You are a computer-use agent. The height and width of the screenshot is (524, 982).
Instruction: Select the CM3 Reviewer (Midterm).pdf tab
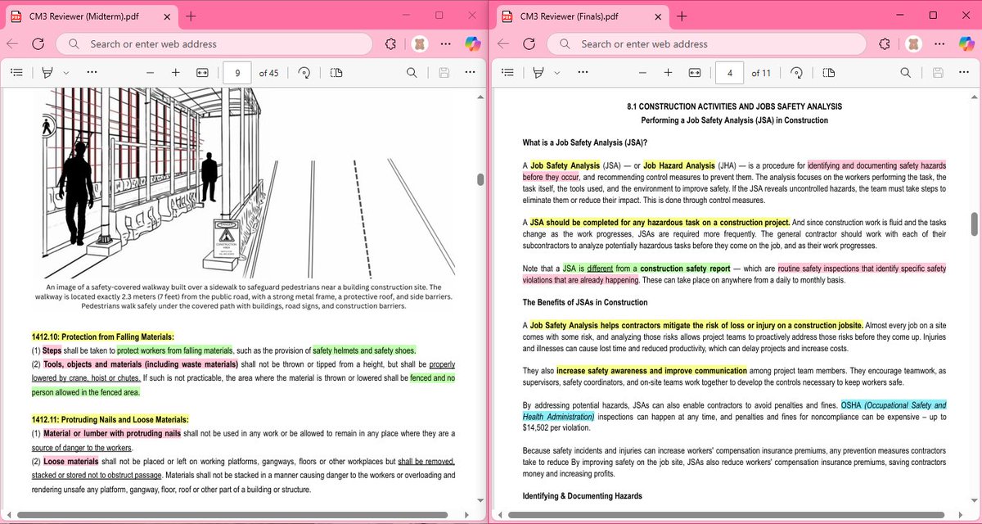(x=90, y=16)
